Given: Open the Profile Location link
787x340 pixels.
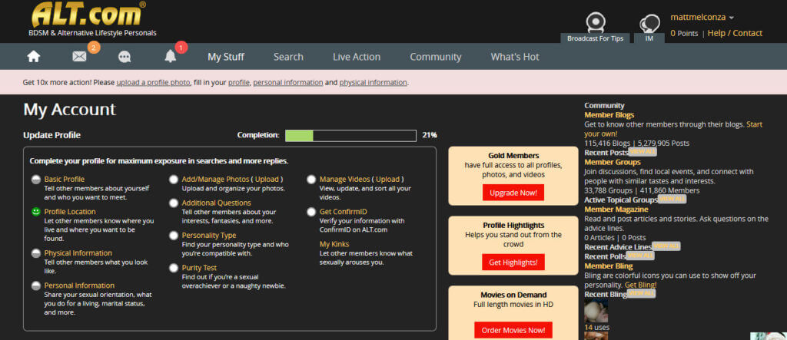Looking at the screenshot, I should [x=70, y=212].
